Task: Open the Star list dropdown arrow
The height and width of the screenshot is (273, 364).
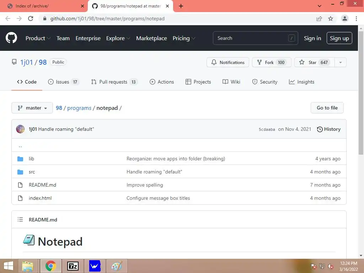Action: (x=341, y=63)
